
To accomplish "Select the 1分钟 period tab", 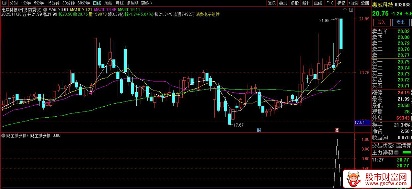I will (x=26, y=3).
